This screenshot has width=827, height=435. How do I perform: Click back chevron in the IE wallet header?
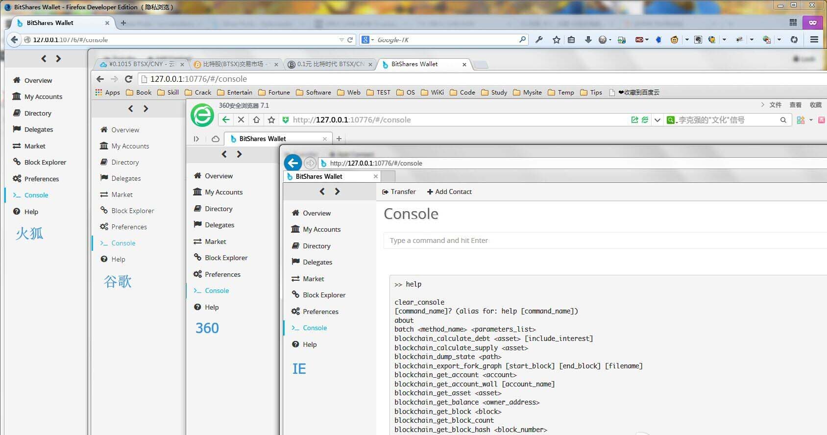[x=322, y=192]
